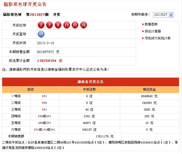Click the 8 注 winners cell
The height and width of the screenshot is (154, 182).
[89, 103]
